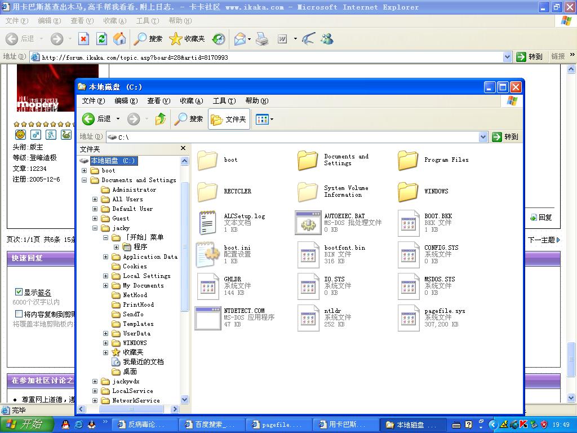Screen dimensions: 577x433
Task: Open the Views icon in Explorer toolbar
Action: pos(263,119)
